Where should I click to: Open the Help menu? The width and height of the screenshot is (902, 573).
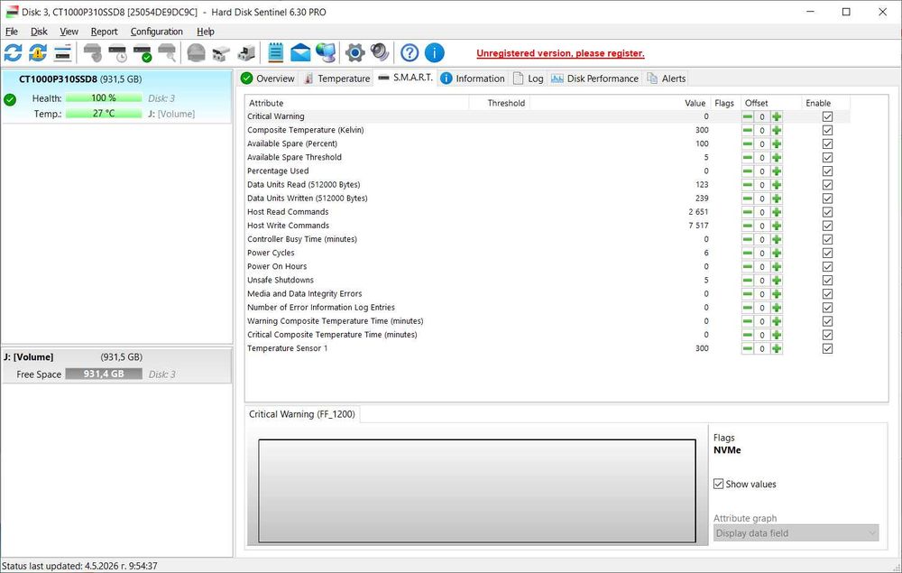pos(206,32)
